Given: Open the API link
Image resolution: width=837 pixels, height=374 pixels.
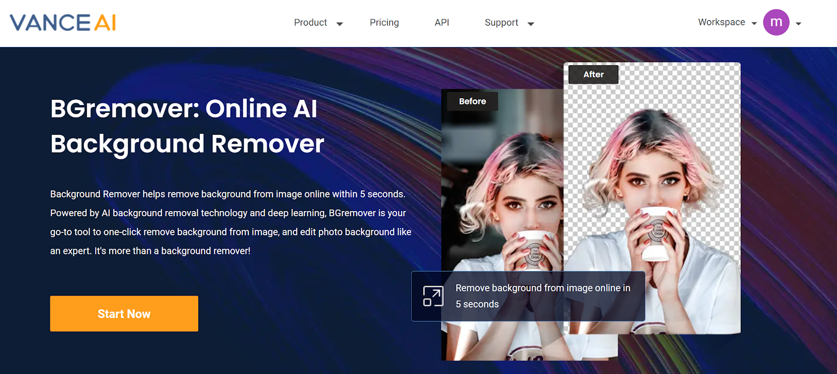Looking at the screenshot, I should pyautogui.click(x=442, y=22).
